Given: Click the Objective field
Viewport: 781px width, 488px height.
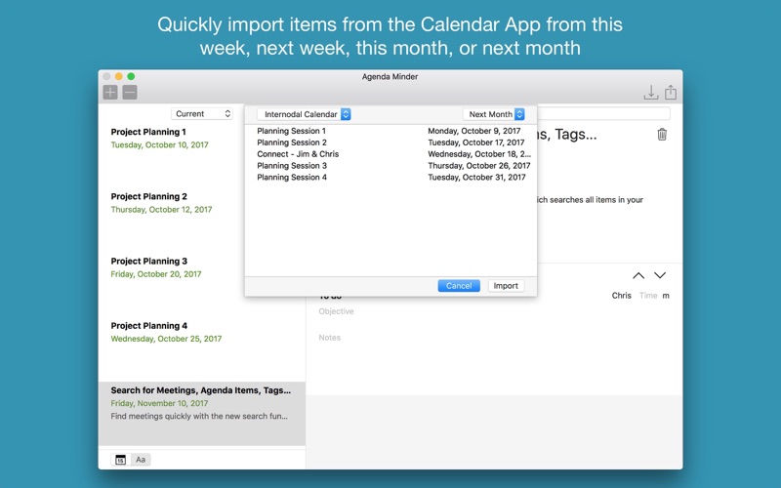Looking at the screenshot, I should (336, 311).
